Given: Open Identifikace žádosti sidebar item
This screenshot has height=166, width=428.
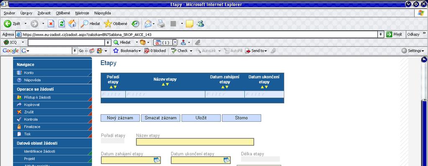Looking at the screenshot, I should (52, 151).
